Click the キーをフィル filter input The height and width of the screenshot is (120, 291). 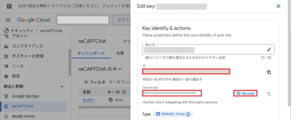click(x=120, y=82)
